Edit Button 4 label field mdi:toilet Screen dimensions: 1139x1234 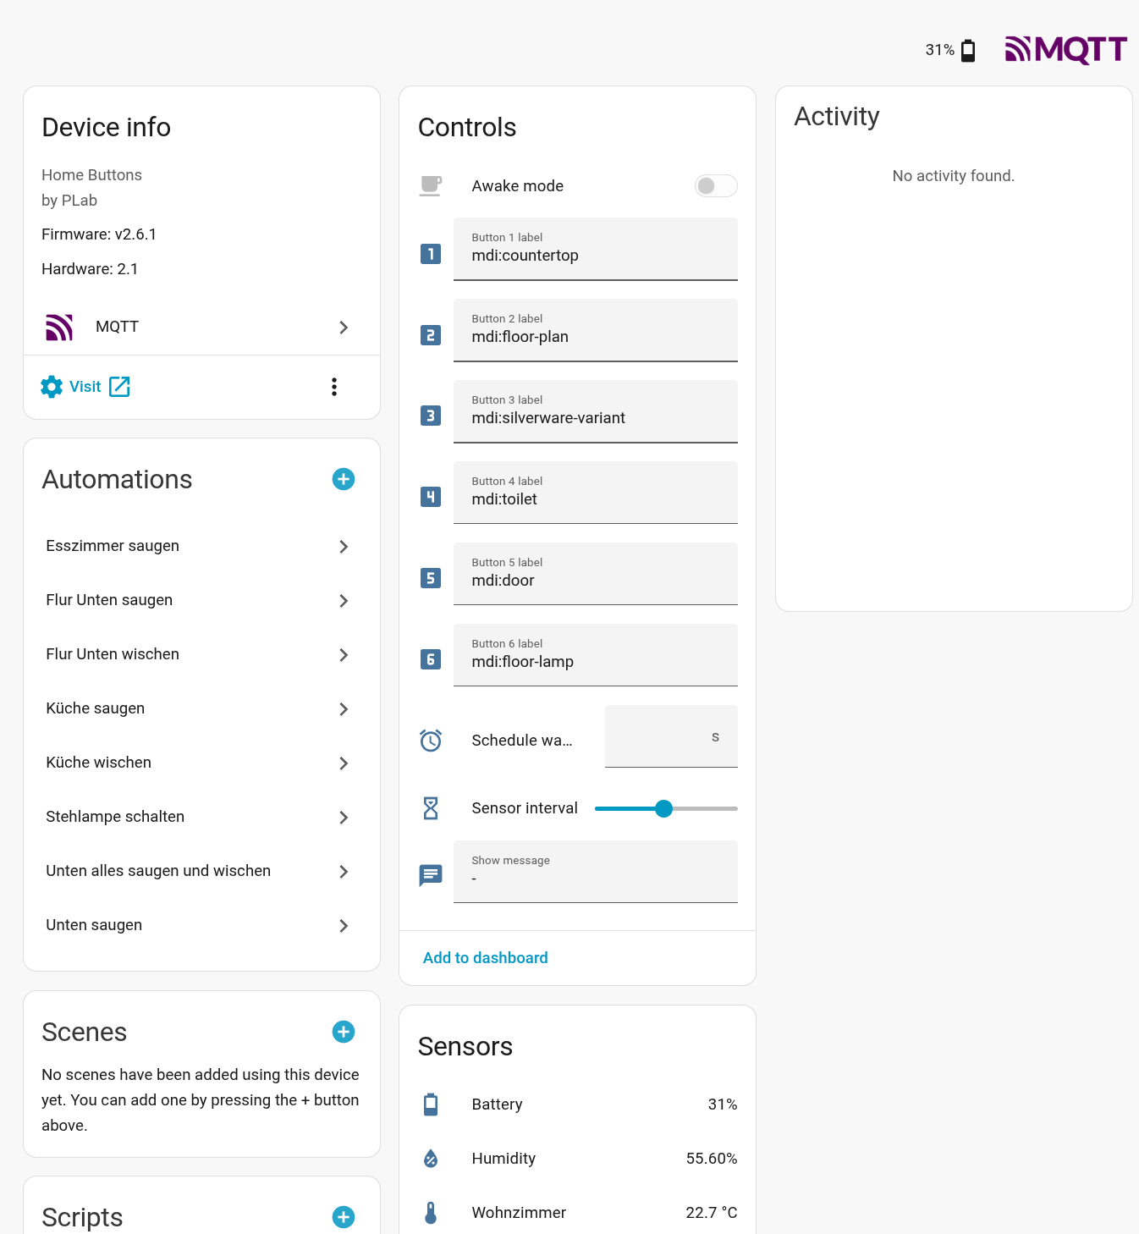pyautogui.click(x=596, y=493)
